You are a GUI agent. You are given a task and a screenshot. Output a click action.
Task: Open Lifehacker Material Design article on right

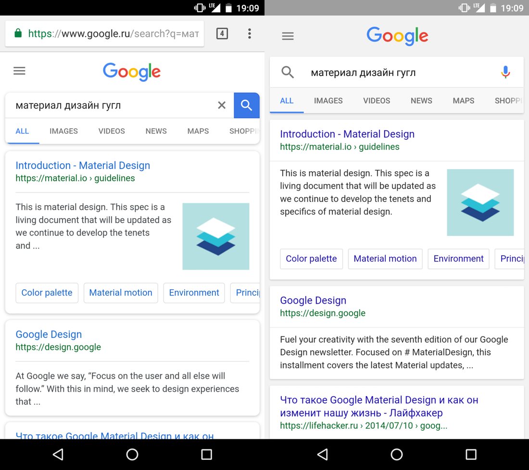(x=379, y=406)
